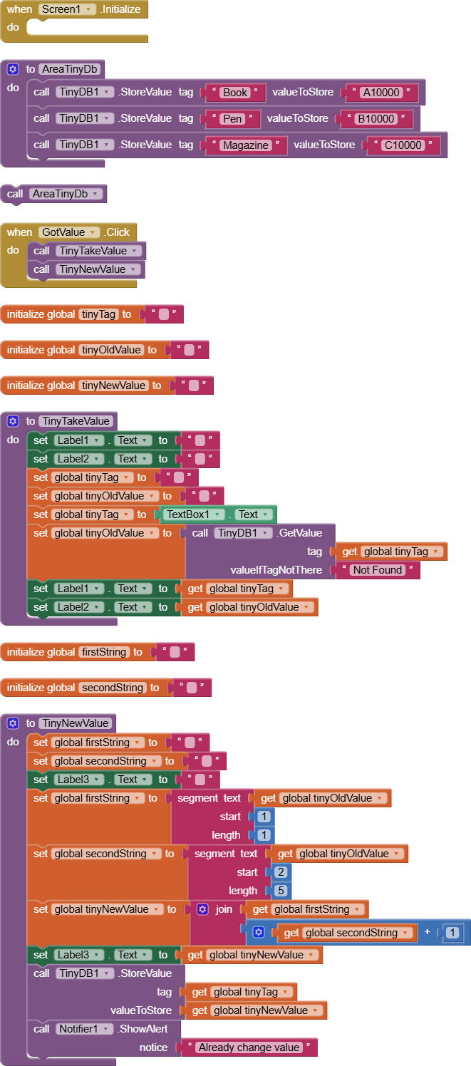Open the GotValue component dropdown

(93, 232)
